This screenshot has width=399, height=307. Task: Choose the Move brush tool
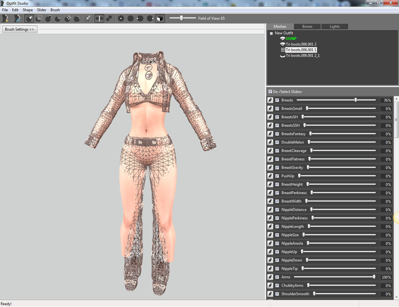[x=68, y=18]
